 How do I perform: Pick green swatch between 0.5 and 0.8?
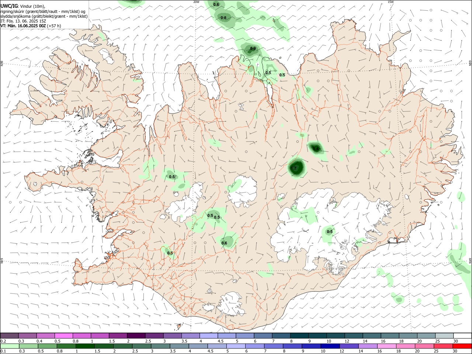tap(48, 346)
